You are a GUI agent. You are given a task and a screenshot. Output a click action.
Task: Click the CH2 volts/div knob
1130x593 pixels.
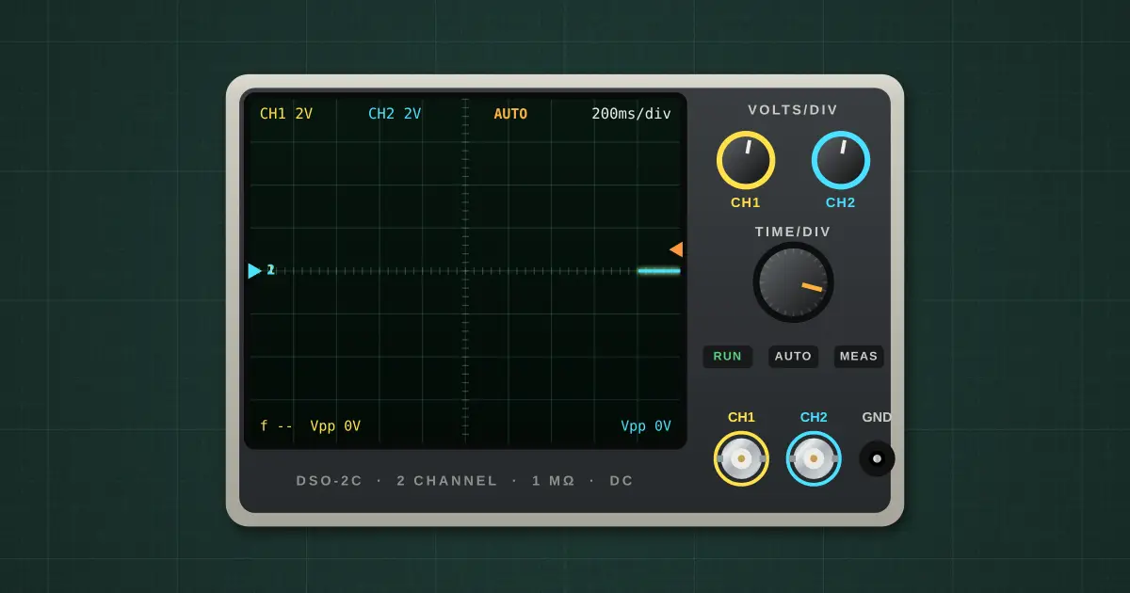[841, 160]
